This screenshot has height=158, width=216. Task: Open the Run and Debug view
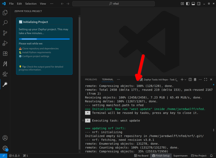tap(5, 43)
